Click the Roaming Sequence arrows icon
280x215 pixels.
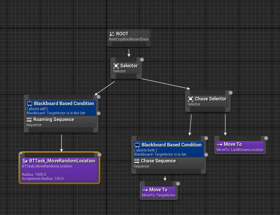pos(29,120)
